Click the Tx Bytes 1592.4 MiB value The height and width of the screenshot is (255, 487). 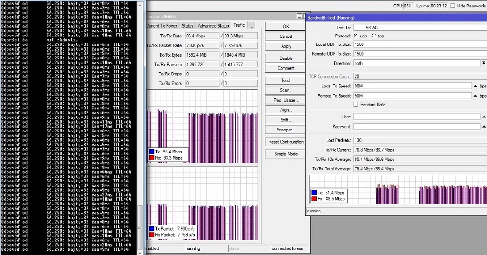pyautogui.click(x=202, y=55)
